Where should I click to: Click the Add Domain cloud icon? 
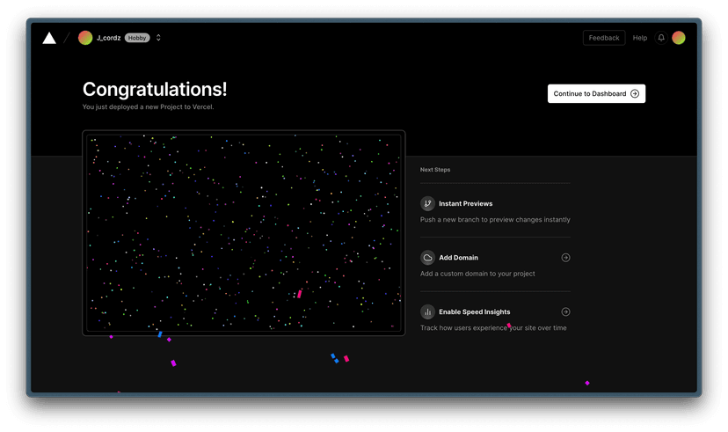427,258
